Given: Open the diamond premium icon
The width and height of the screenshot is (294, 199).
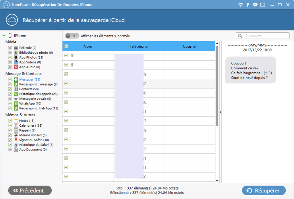Looking at the screenshot, I should pos(240,5).
